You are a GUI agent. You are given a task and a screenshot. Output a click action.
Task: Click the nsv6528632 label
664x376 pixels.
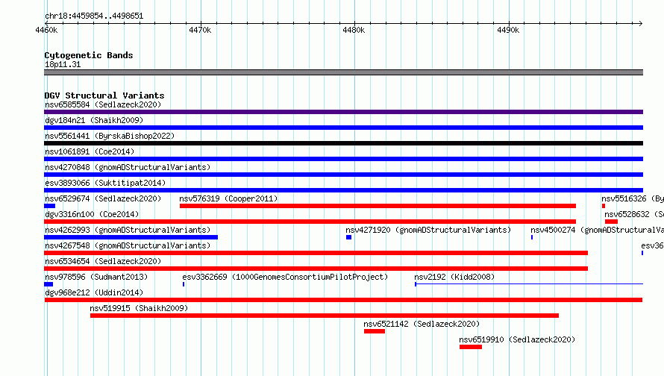click(x=634, y=214)
